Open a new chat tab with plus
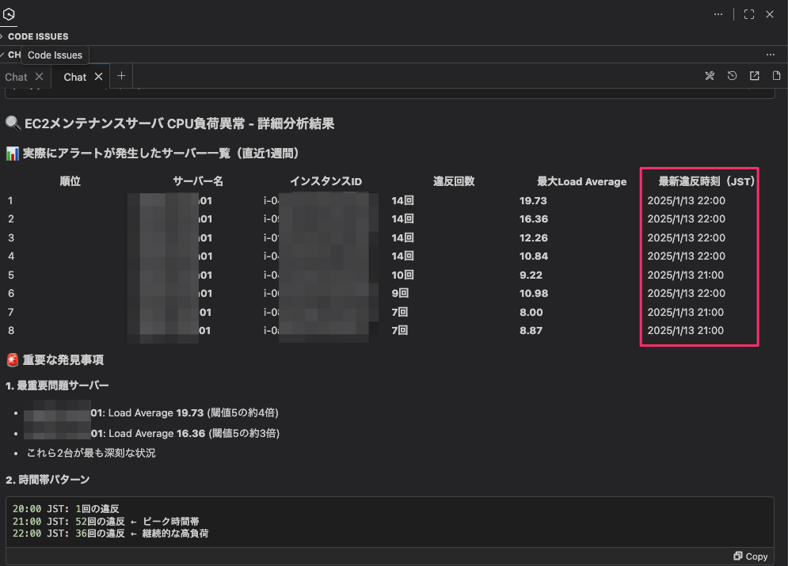The height and width of the screenshot is (566, 788). 121,76
